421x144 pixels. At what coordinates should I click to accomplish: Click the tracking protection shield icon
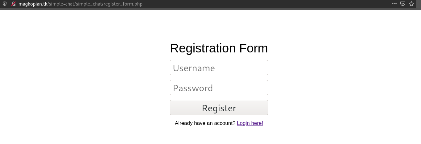pos(5,4)
